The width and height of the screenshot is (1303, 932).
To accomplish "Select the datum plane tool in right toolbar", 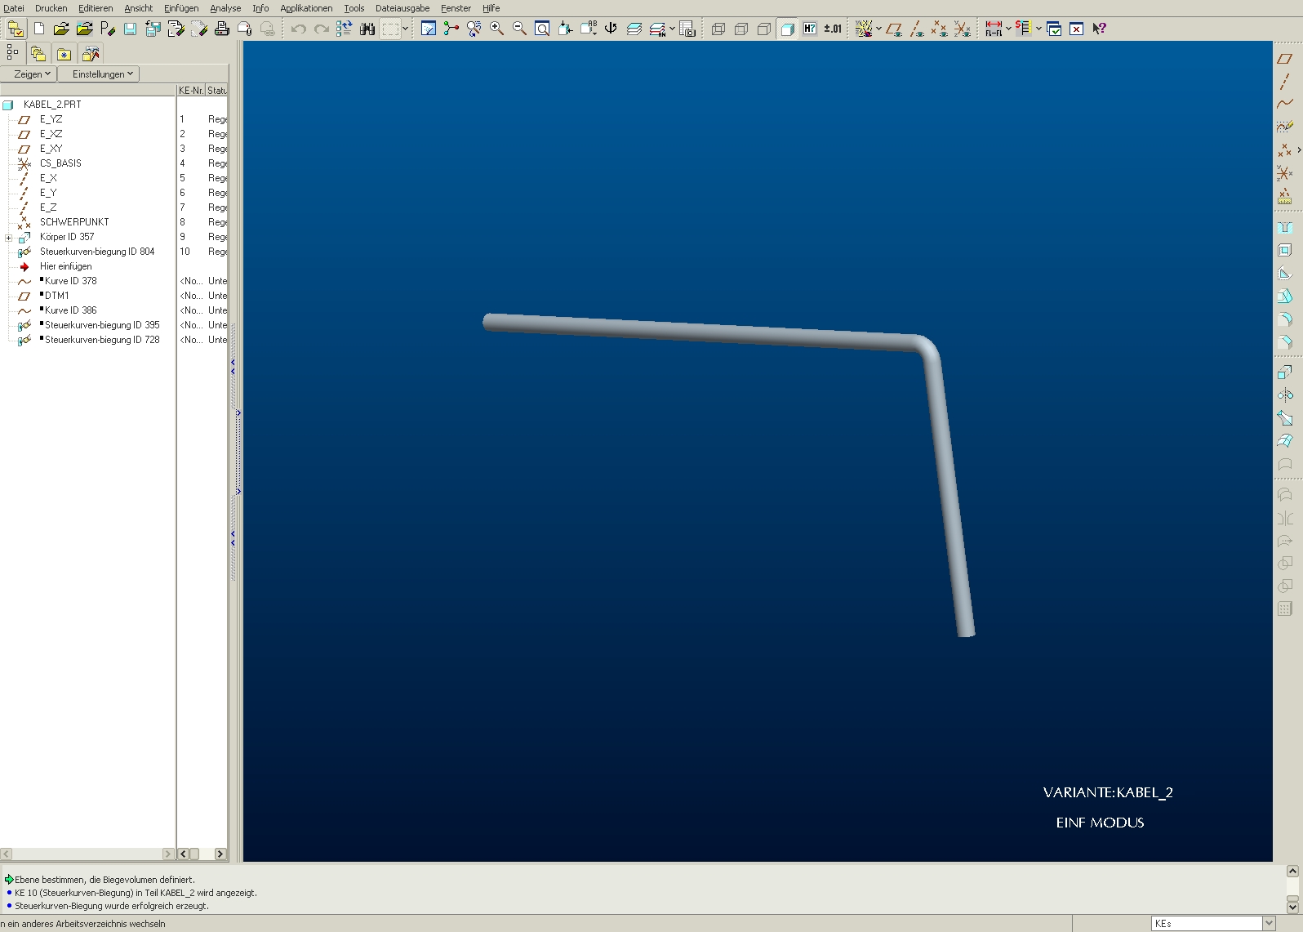I will click(1285, 59).
